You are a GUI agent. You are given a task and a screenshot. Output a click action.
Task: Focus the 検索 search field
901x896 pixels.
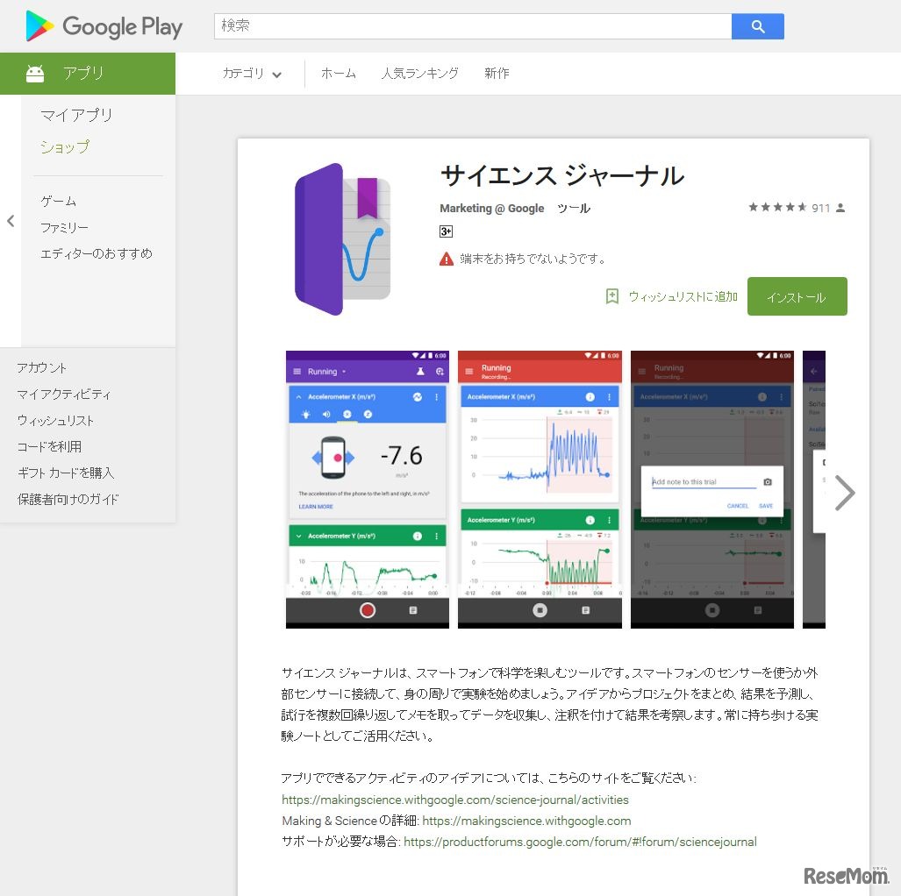pos(472,26)
